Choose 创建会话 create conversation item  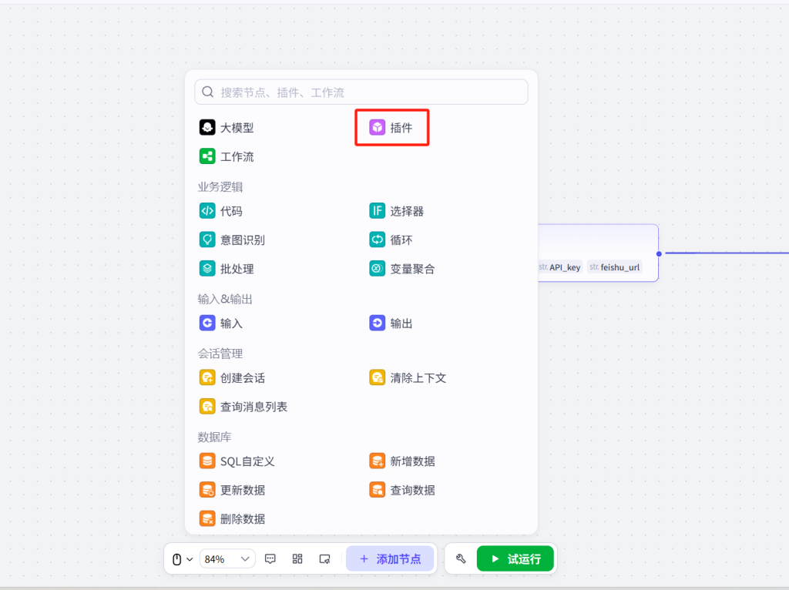point(234,378)
